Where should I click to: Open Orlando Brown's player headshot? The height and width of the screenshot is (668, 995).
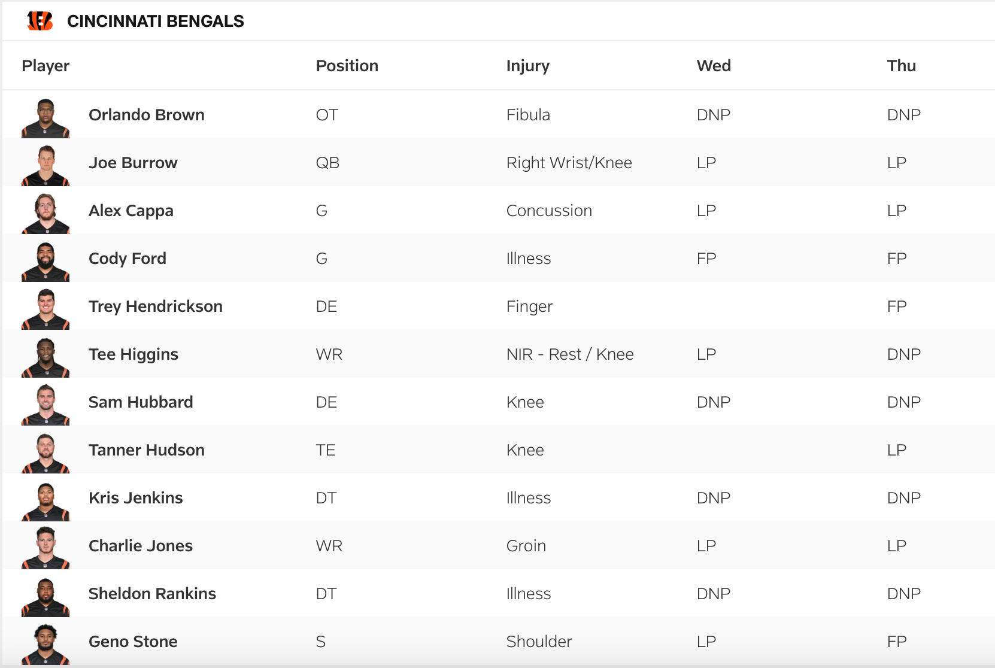click(45, 118)
